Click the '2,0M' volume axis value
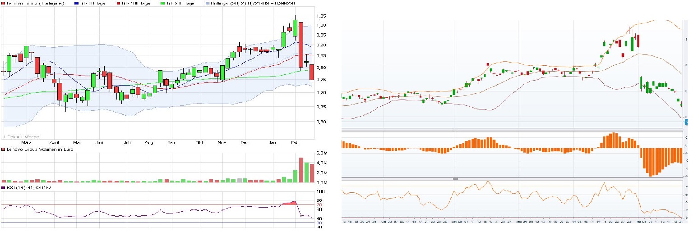 tap(321, 173)
